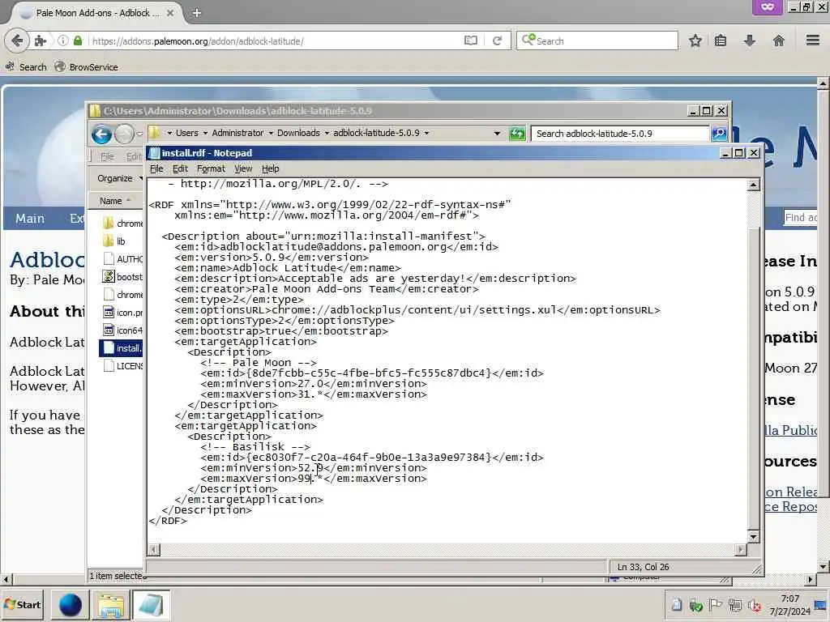The image size is (830, 622).
Task: Reload the page with the refresh icon
Action: [x=497, y=40]
